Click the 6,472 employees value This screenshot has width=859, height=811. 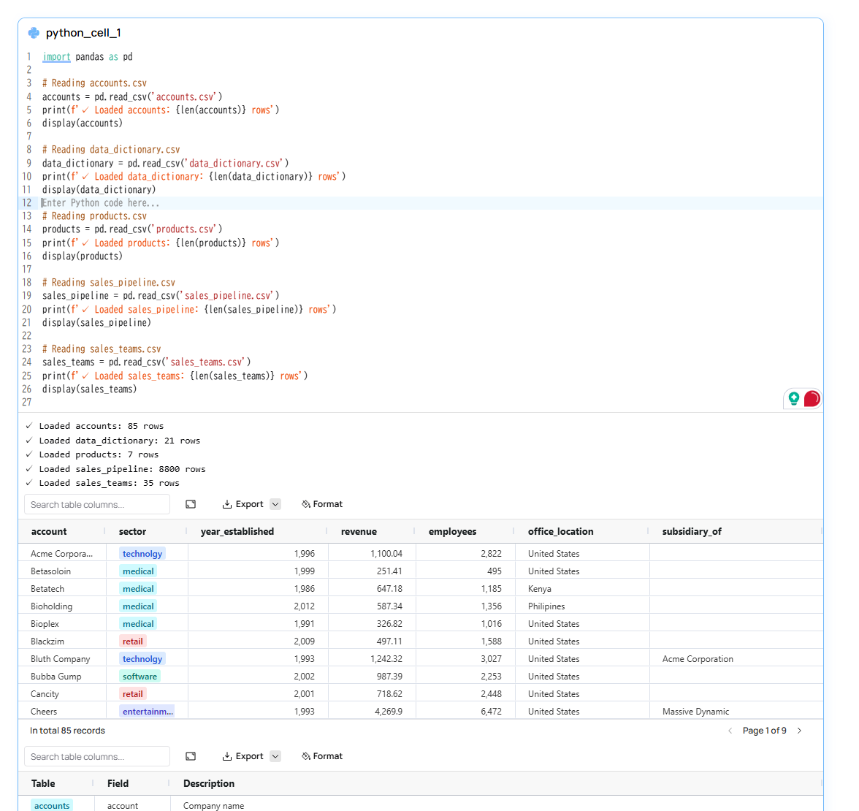click(x=492, y=712)
